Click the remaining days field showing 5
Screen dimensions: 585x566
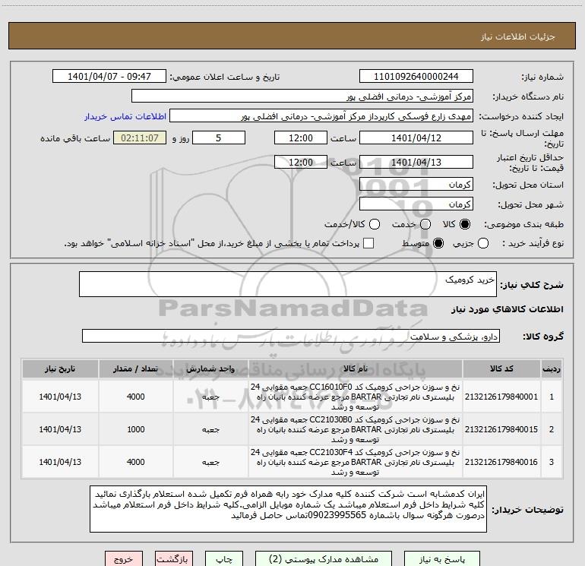coord(219,138)
